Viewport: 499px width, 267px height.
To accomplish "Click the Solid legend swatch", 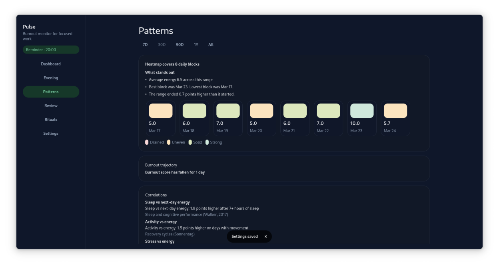I will pos(190,142).
